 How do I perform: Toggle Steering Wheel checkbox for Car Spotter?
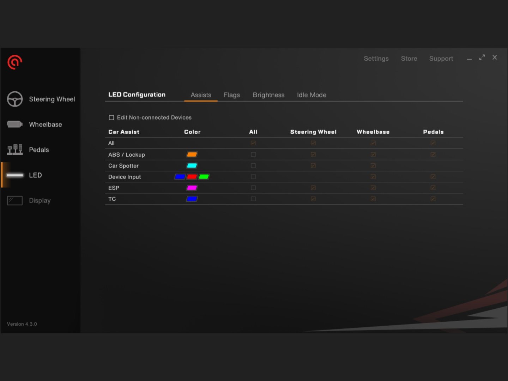[313, 165]
